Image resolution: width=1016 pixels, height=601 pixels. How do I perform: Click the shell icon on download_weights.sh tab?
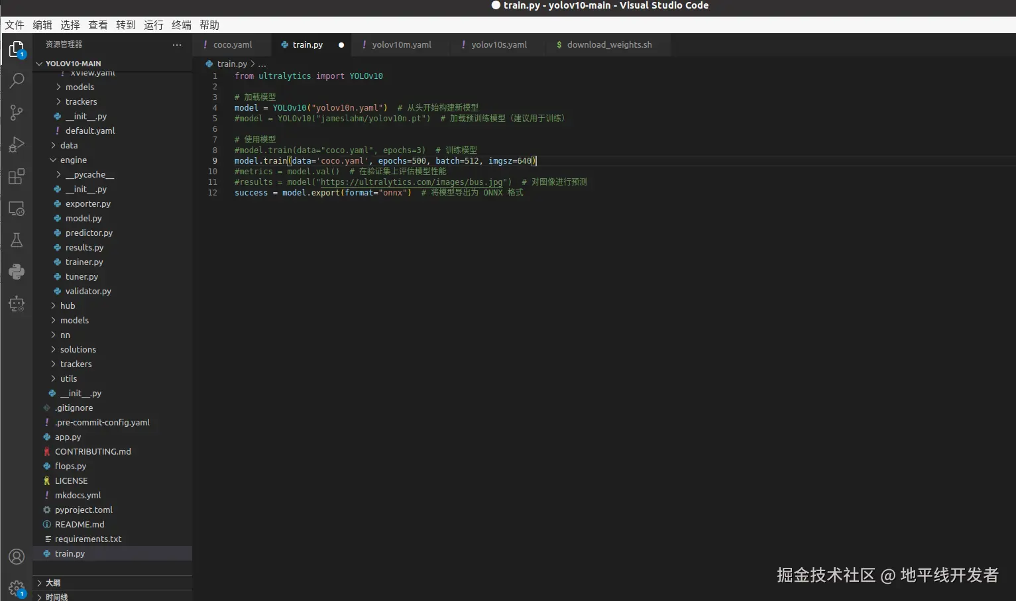559,45
